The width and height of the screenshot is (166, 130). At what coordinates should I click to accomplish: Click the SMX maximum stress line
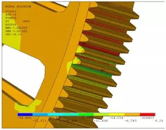click(13, 34)
